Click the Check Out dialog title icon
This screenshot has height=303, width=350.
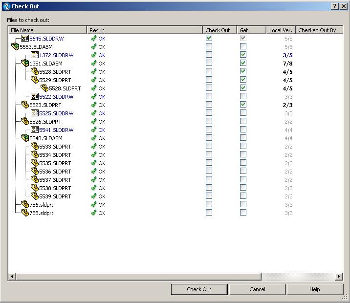coord(6,6)
